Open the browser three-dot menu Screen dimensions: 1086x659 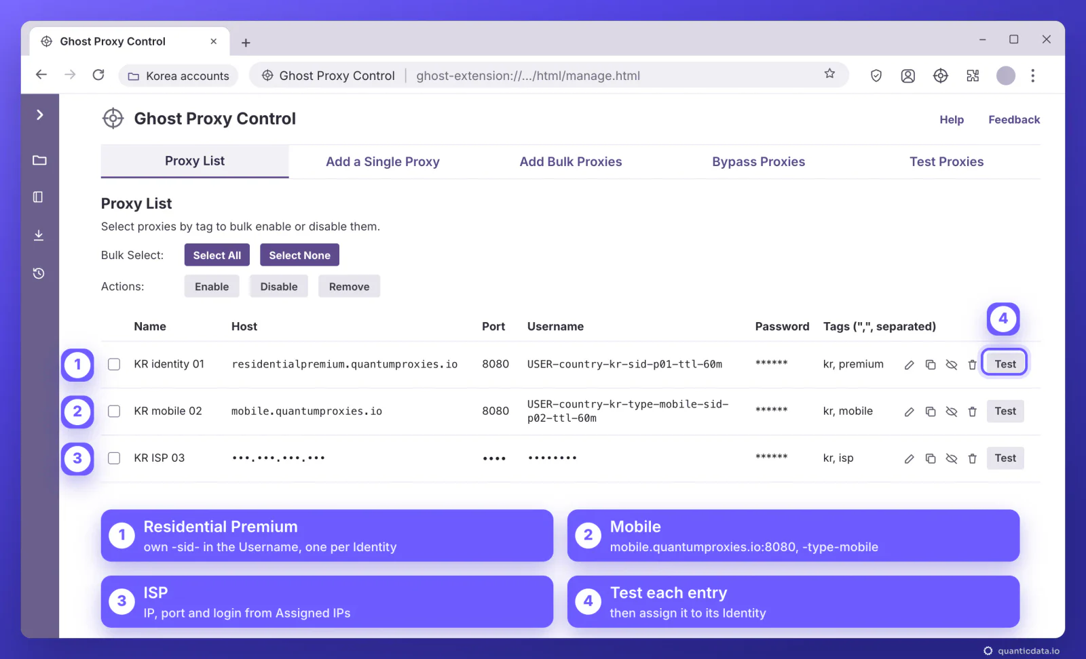(1033, 76)
